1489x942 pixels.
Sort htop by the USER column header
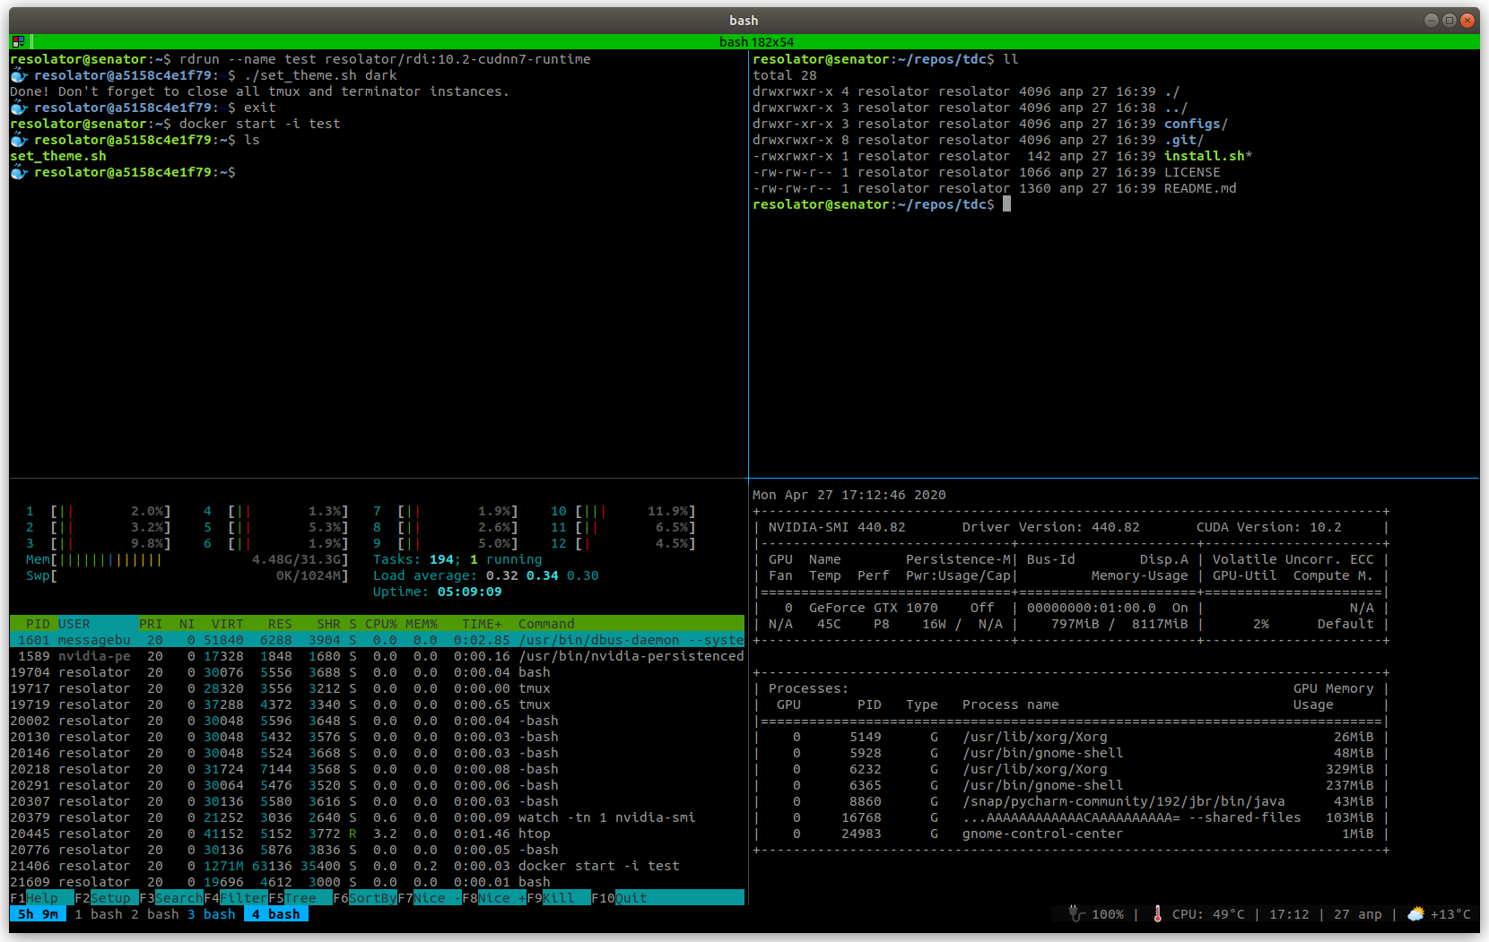point(74,624)
